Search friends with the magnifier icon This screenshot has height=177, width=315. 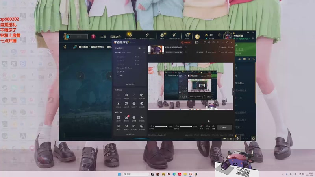254,59
